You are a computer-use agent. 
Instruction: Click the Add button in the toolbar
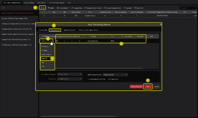click(x=42, y=8)
